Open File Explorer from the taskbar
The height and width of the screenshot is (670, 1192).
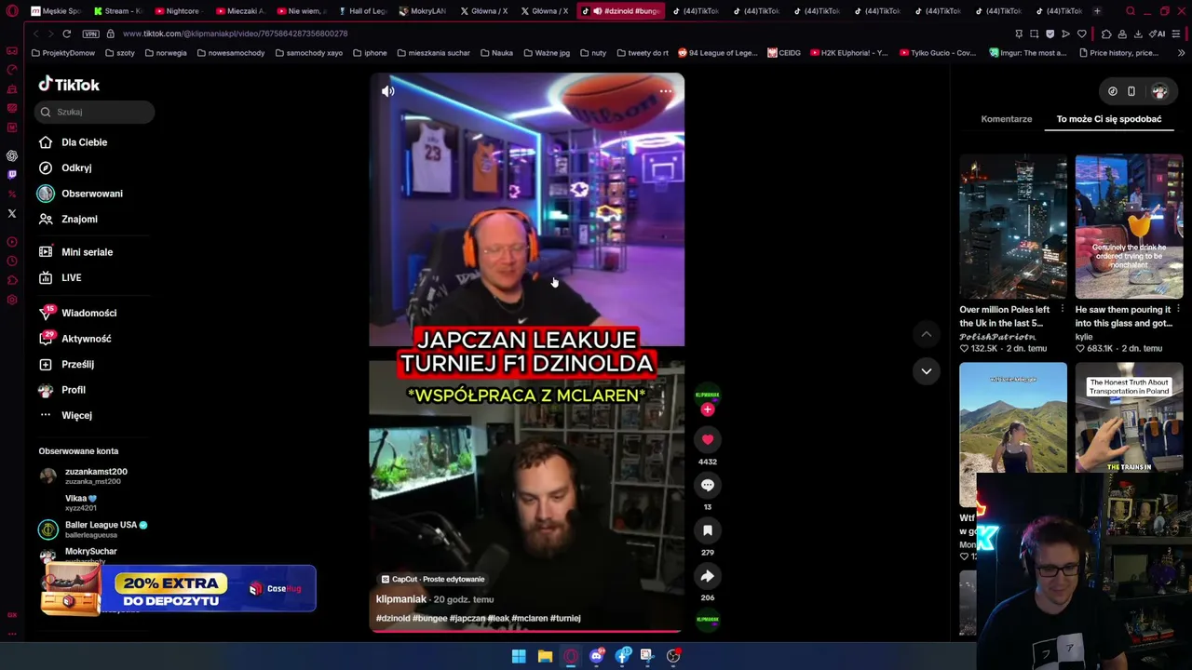tap(545, 656)
